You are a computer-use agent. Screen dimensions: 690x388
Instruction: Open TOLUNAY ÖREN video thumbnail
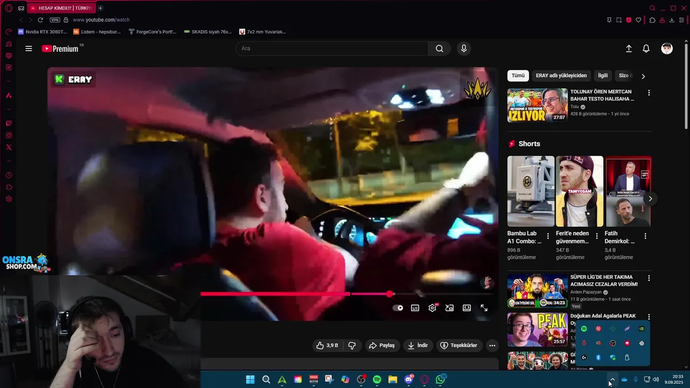click(x=537, y=105)
